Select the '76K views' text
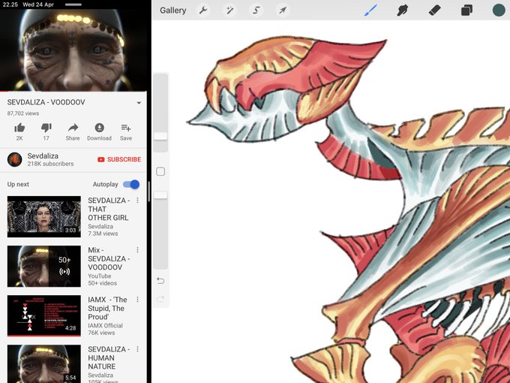 pos(101,333)
